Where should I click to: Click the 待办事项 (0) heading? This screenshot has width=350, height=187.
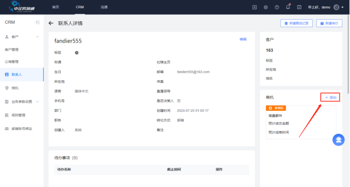click(x=66, y=158)
